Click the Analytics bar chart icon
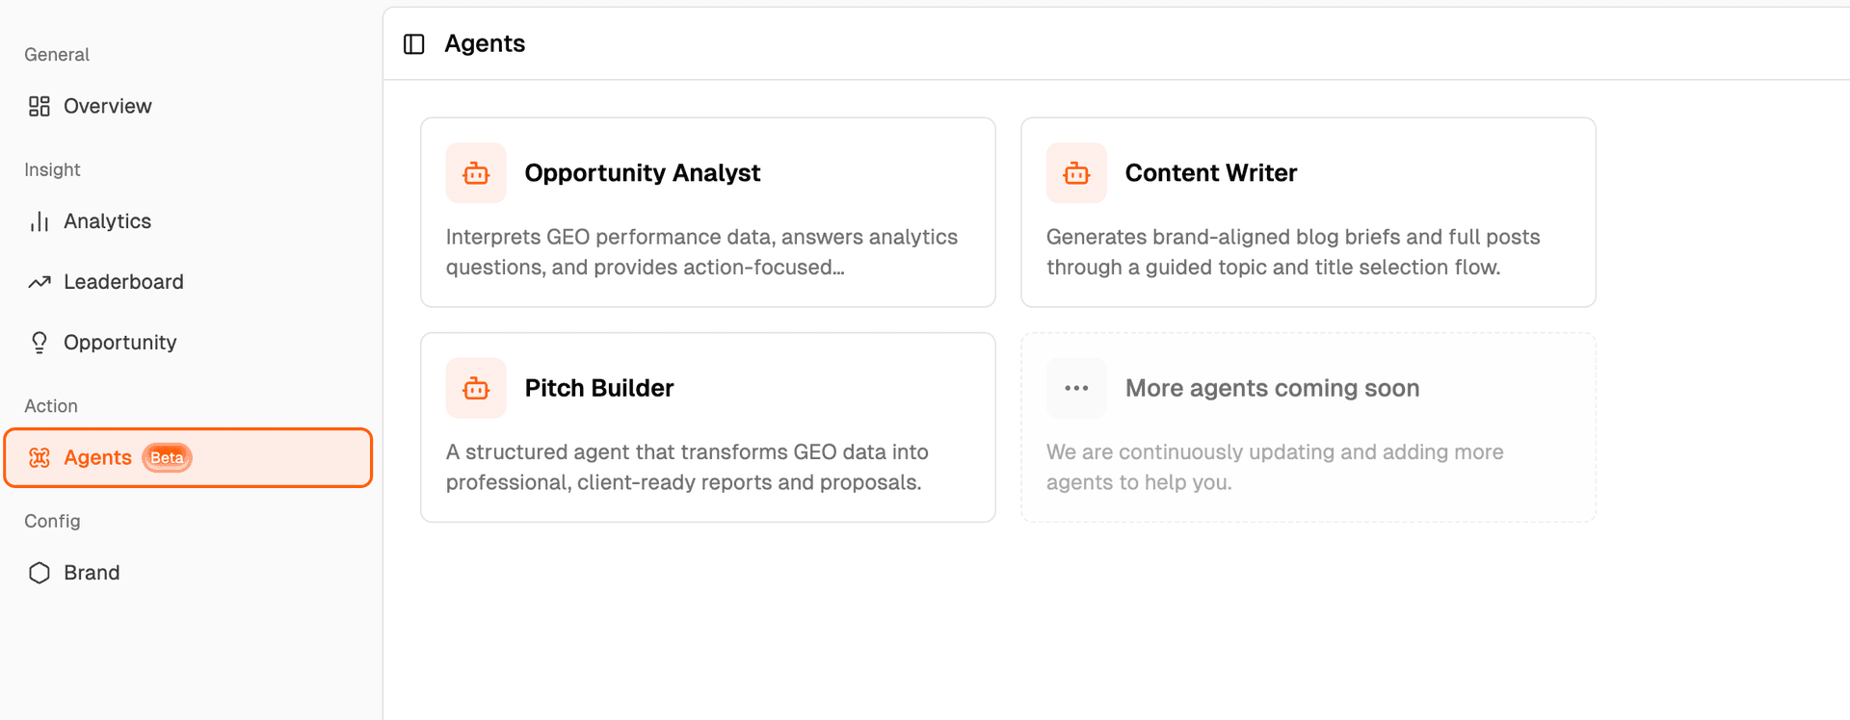Image resolution: width=1850 pixels, height=720 pixels. pos(40,221)
